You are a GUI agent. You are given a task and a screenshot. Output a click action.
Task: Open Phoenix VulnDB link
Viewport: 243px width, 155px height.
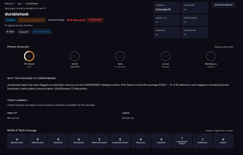pyautogui.click(x=41, y=32)
